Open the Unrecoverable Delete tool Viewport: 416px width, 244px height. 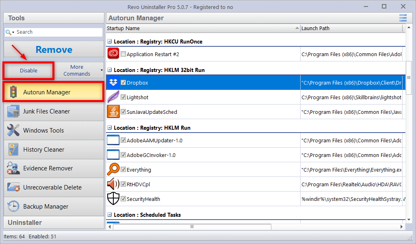click(54, 187)
